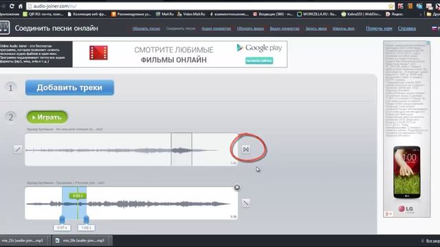The image size is (440, 247).
Task: Click the Добавить треки button
Action: tap(69, 88)
